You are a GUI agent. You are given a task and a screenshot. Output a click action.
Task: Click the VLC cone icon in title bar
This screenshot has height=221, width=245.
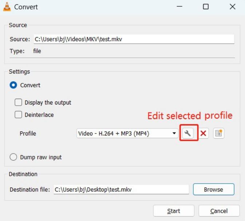pyautogui.click(x=7, y=7)
